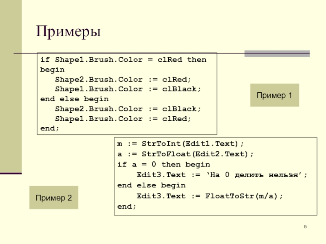This screenshot has width=326, height=244.
Task: Click the line "Shape2.Brush.Color := clRed;"
Action: coord(123,79)
